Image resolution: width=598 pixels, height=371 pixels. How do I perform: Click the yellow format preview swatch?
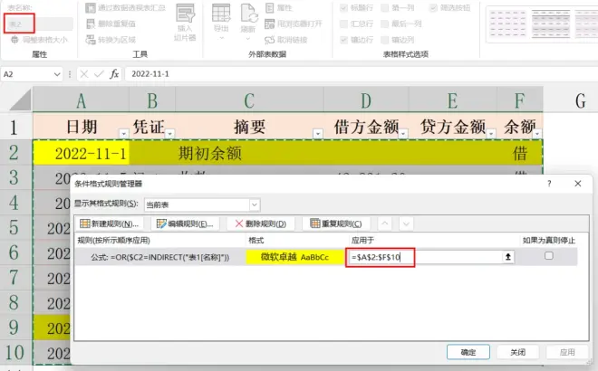(x=294, y=257)
